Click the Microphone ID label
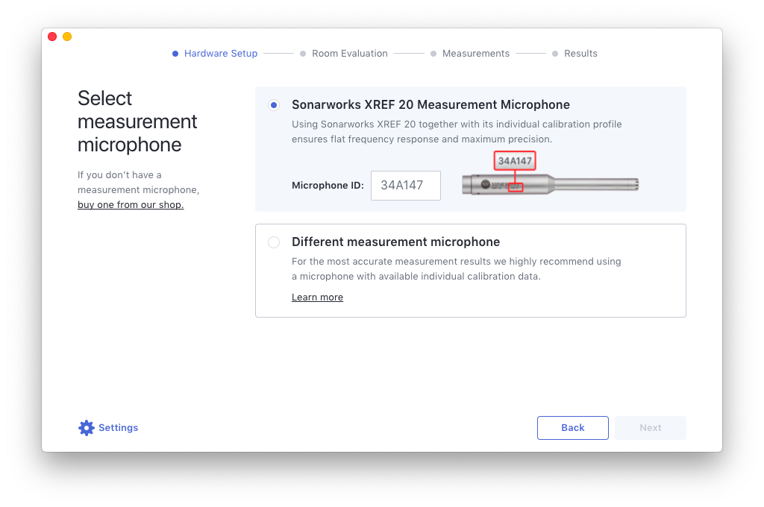764x507 pixels. pos(328,185)
